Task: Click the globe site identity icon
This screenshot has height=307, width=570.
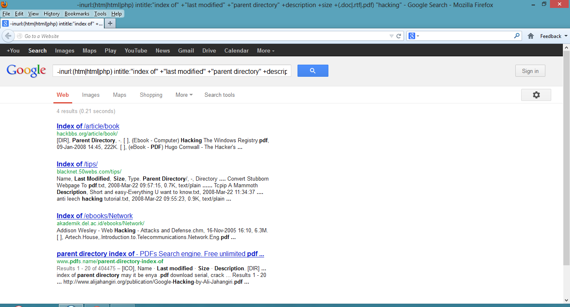Action: tap(20, 36)
